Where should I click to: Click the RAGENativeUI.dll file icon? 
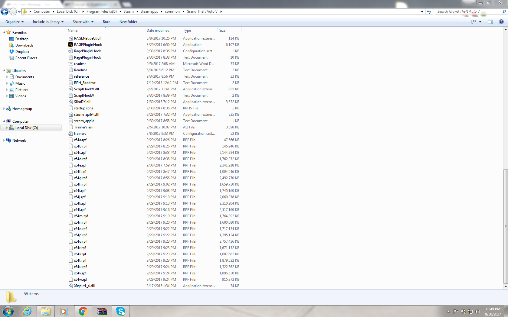[x=70, y=38]
